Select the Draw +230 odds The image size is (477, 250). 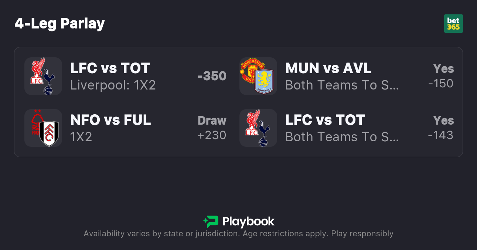click(212, 128)
